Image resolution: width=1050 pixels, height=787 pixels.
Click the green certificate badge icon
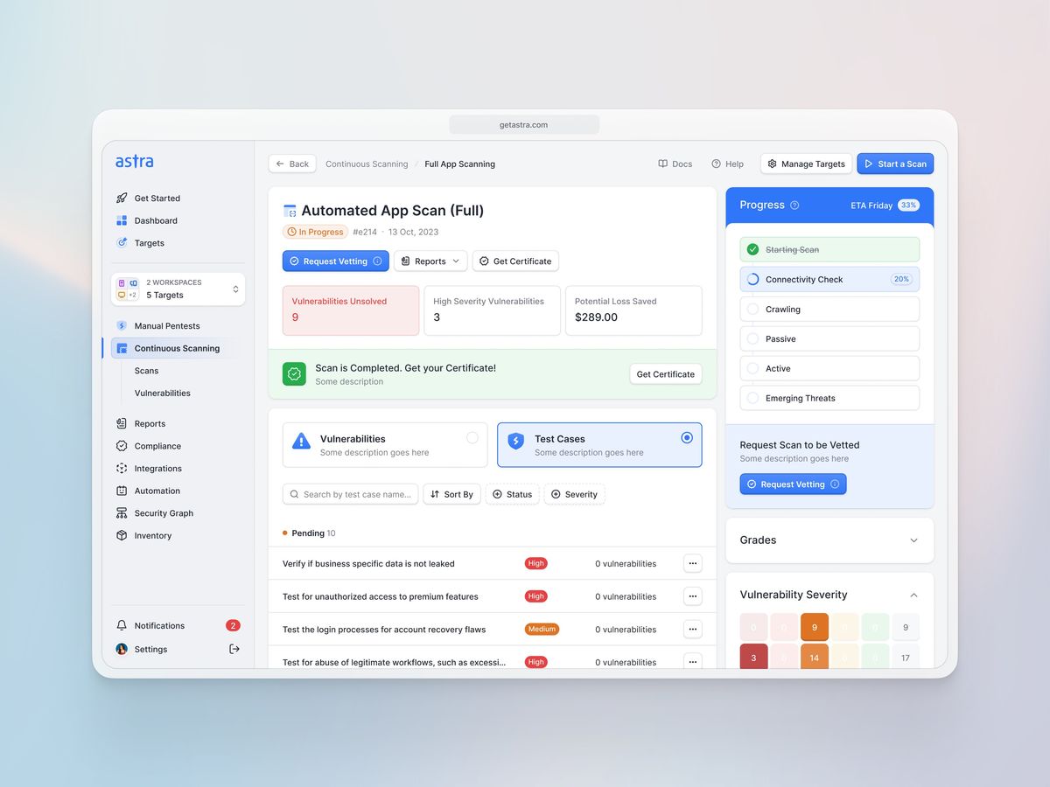pyautogui.click(x=295, y=374)
